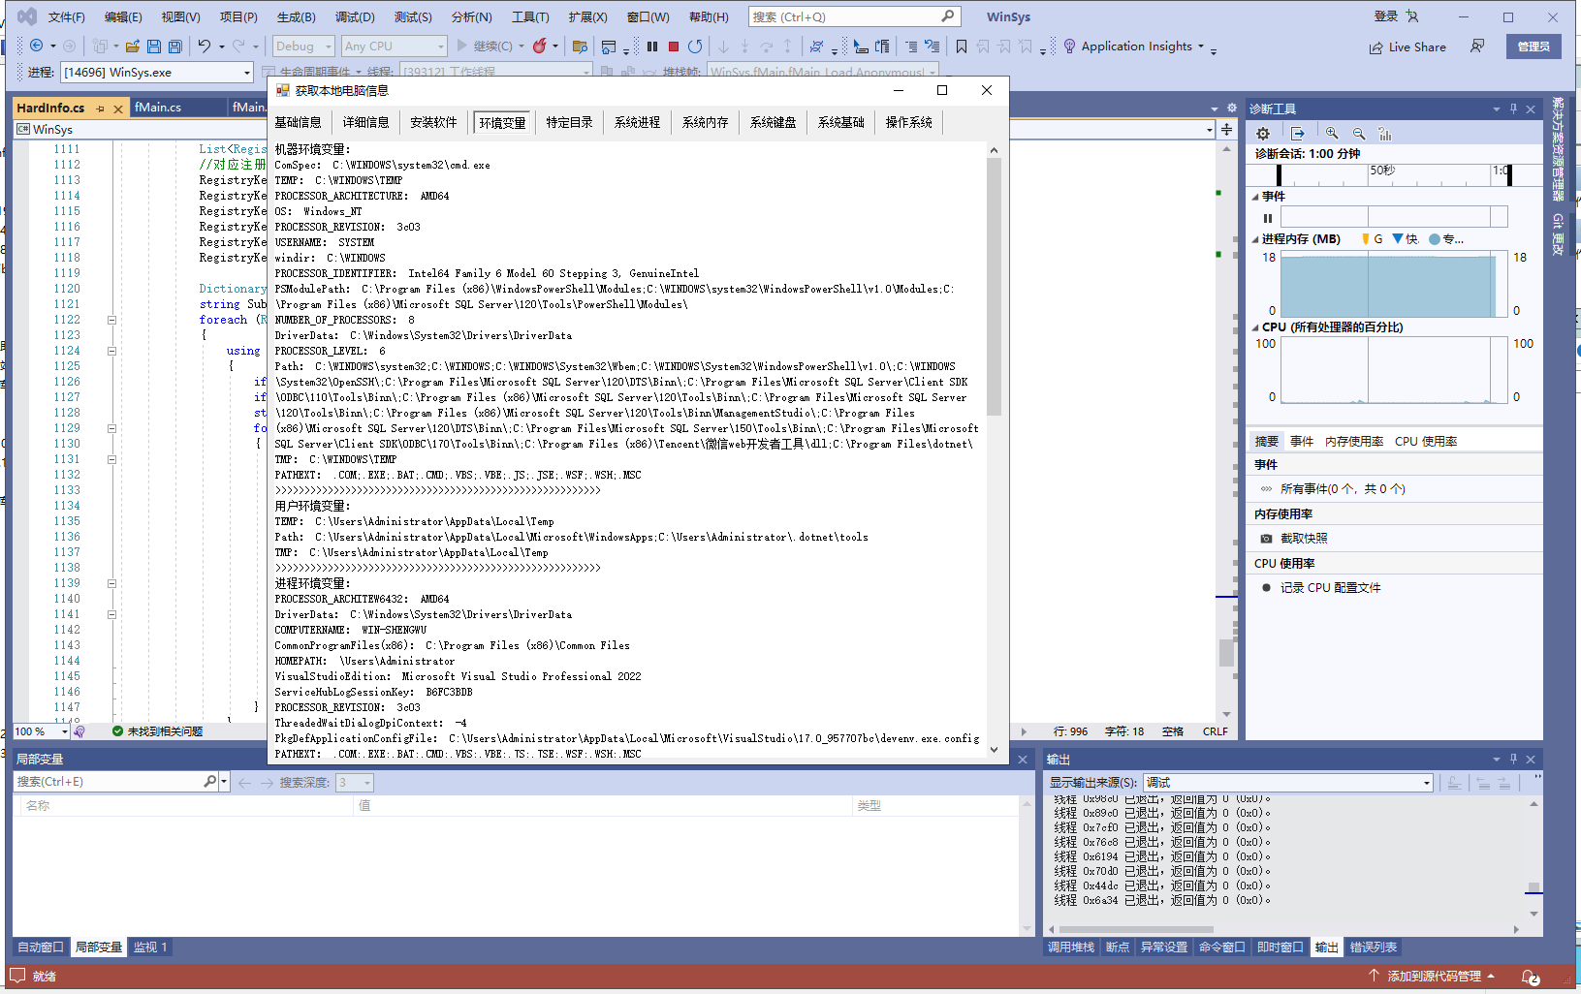Viewport: 1581px width, 994px height.
Task: Toggle the snapshot marker legend item
Action: (x=1405, y=239)
